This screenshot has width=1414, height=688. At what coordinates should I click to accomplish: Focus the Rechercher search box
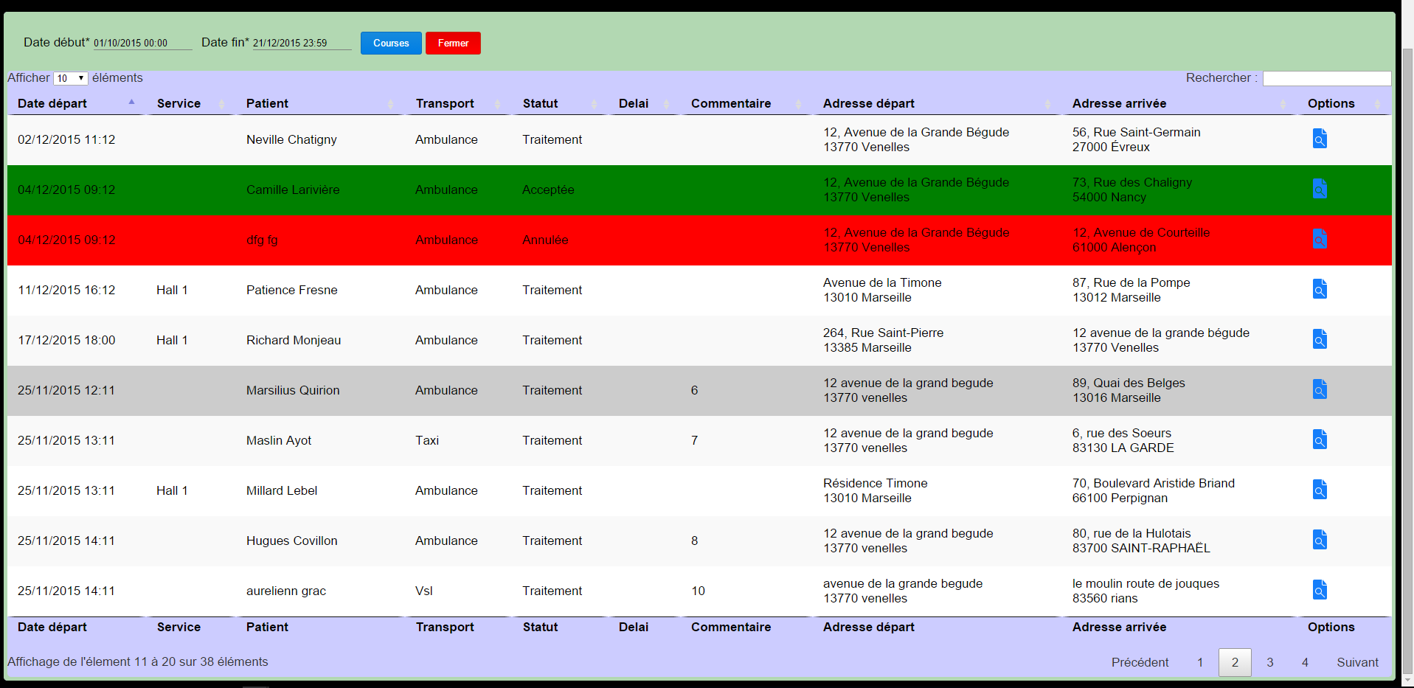[x=1327, y=78]
